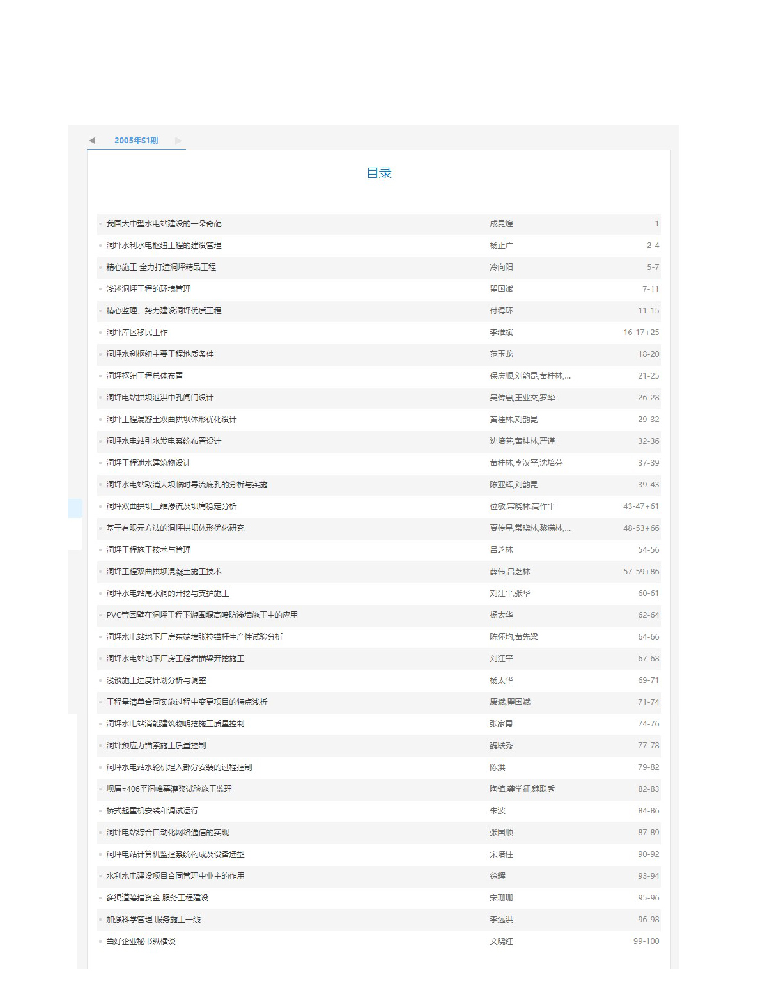This screenshot has width=767, height=997.
Task: Open article 洞坪水电站地下厂房东端墙张拉锚杆生产性试验分析
Action: tap(194, 637)
